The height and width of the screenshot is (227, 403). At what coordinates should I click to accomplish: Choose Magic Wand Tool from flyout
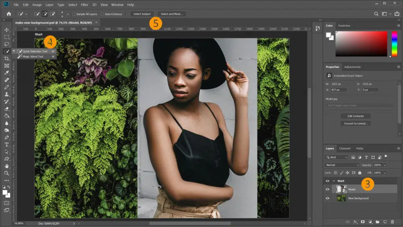32,57
